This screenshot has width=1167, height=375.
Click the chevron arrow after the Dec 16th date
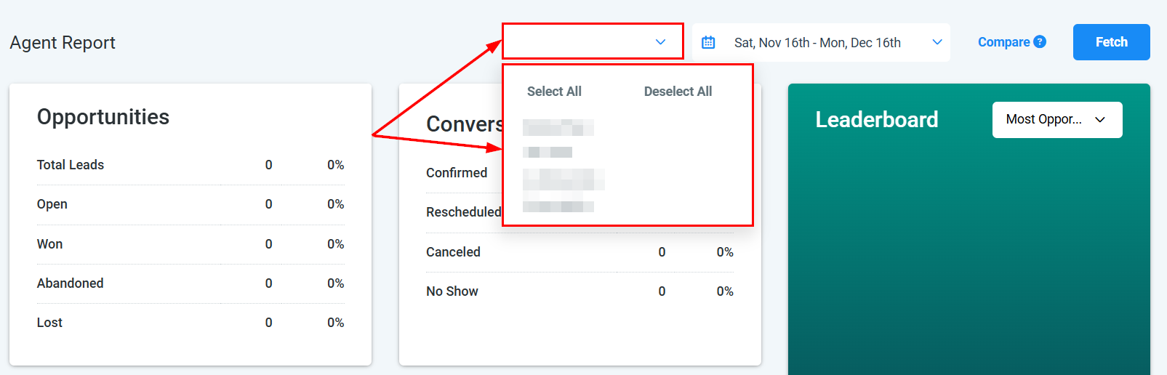coord(937,42)
